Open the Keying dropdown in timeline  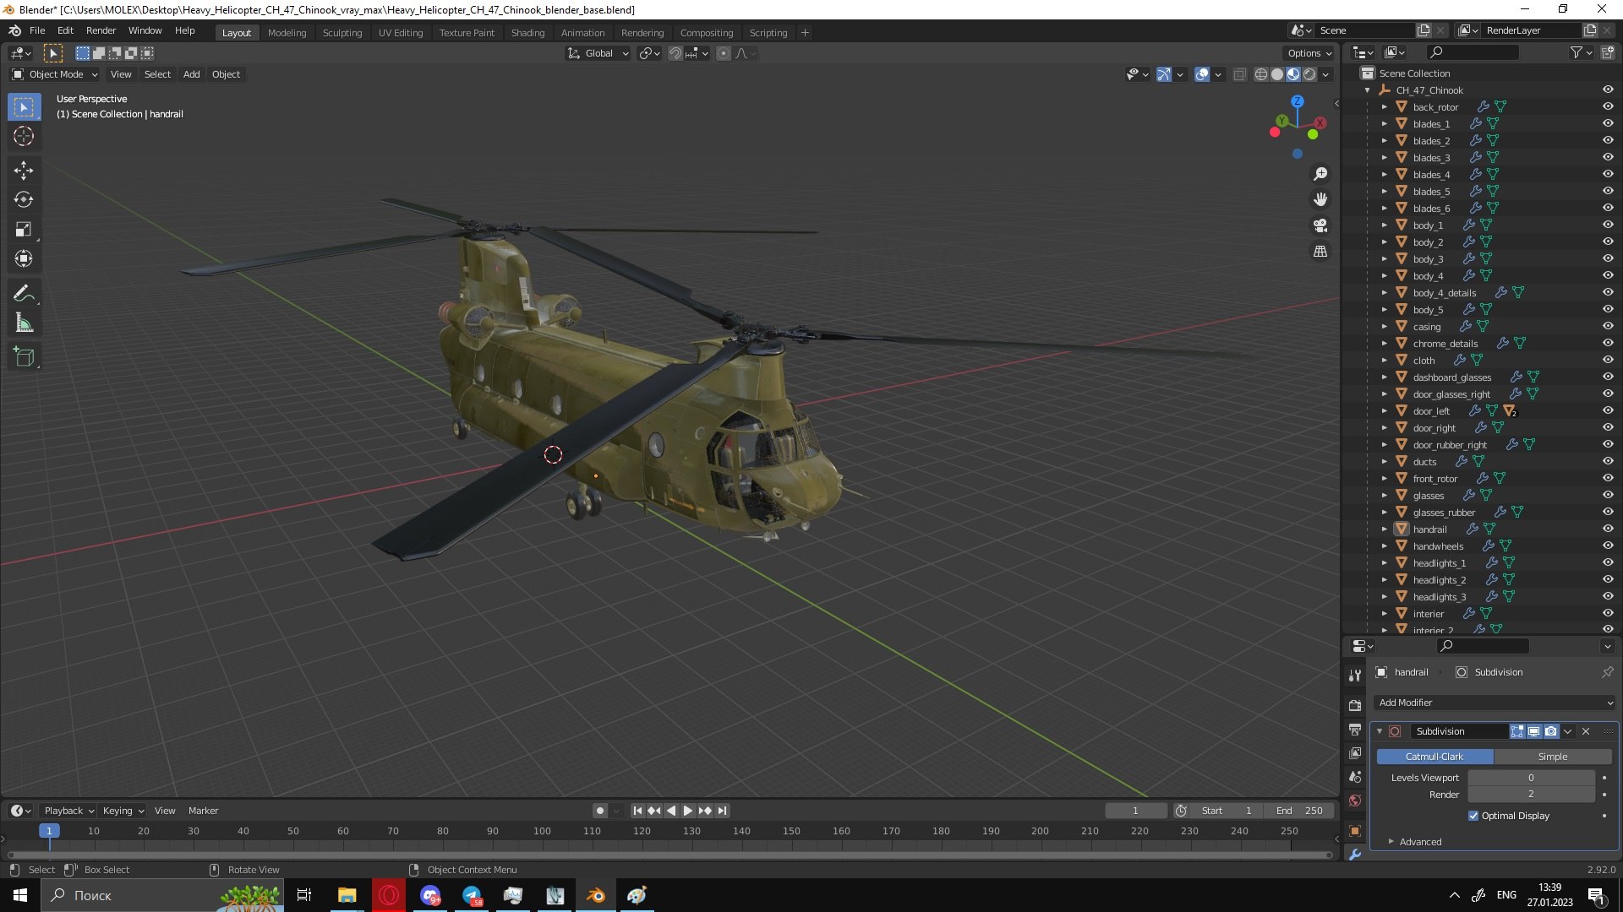tap(123, 811)
